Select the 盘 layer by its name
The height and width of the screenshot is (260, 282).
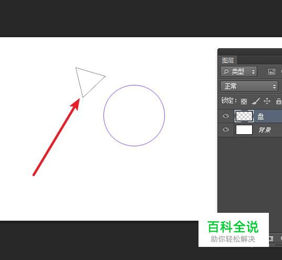pos(261,116)
